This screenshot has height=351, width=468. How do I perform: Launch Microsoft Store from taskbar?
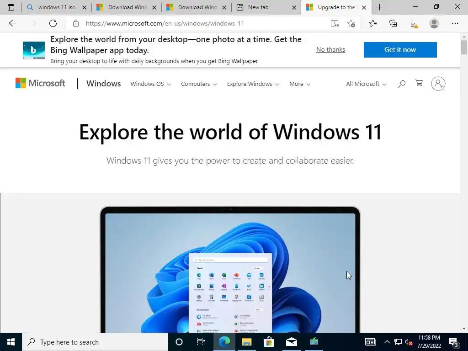[x=269, y=342]
